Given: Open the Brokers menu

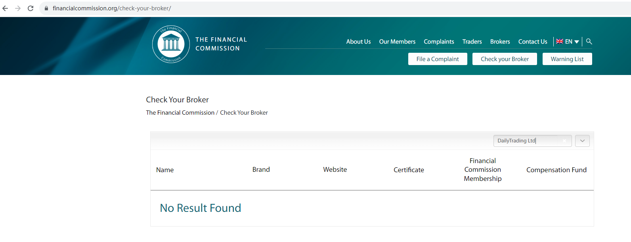Looking at the screenshot, I should (x=500, y=42).
